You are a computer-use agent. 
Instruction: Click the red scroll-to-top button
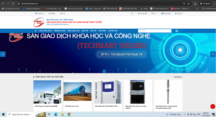click(x=213, y=106)
